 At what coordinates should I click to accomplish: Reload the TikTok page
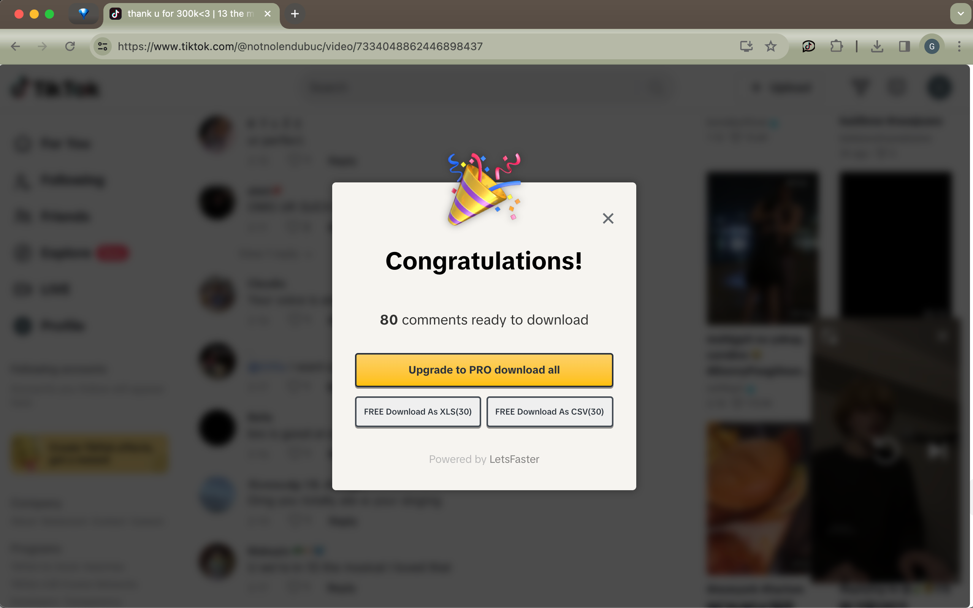click(x=70, y=47)
